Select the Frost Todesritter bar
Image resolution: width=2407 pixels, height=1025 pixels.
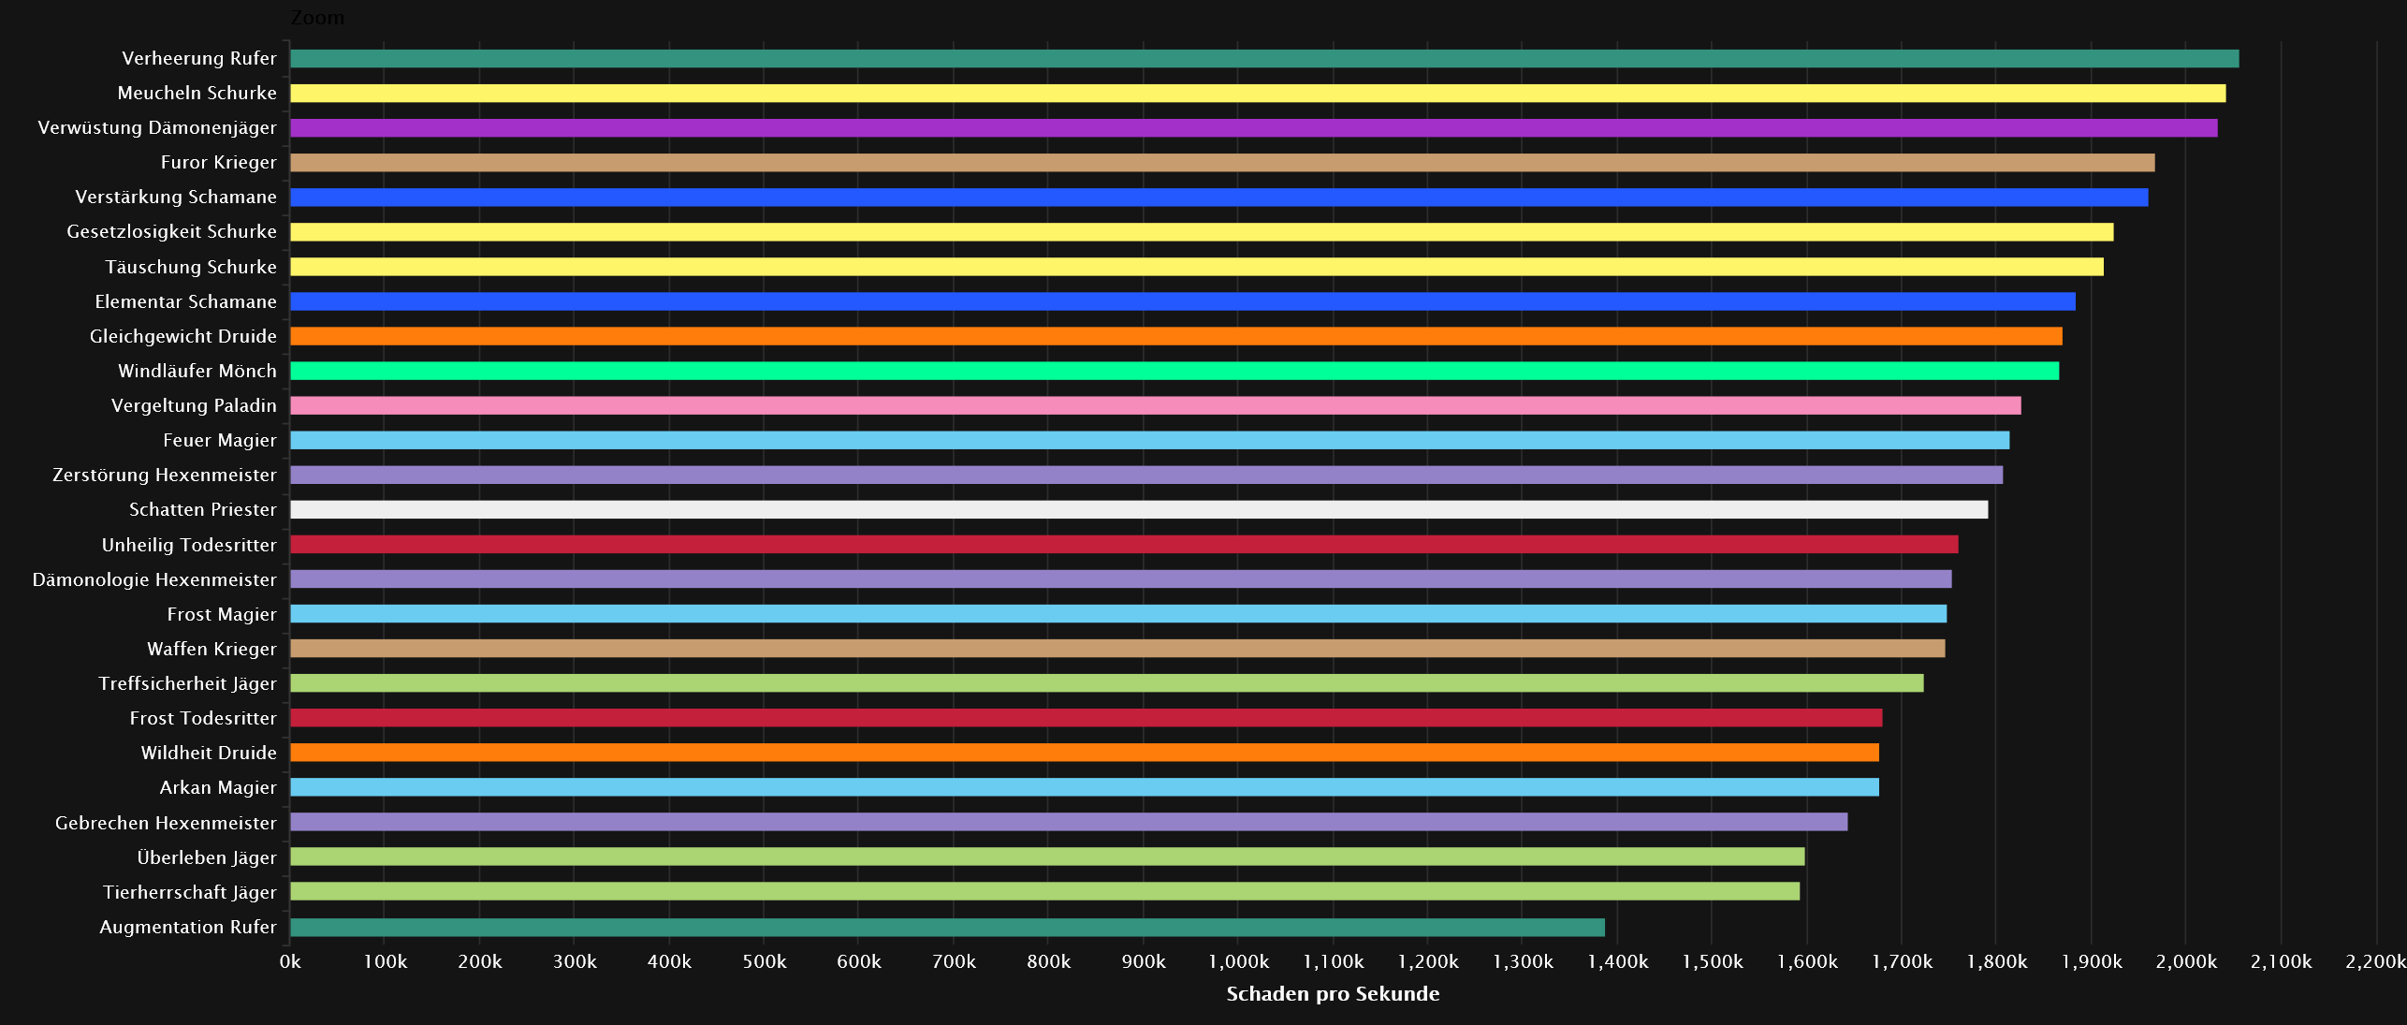(1087, 717)
